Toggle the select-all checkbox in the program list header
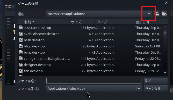Screen dimensions: 173x100 click(8, 14)
